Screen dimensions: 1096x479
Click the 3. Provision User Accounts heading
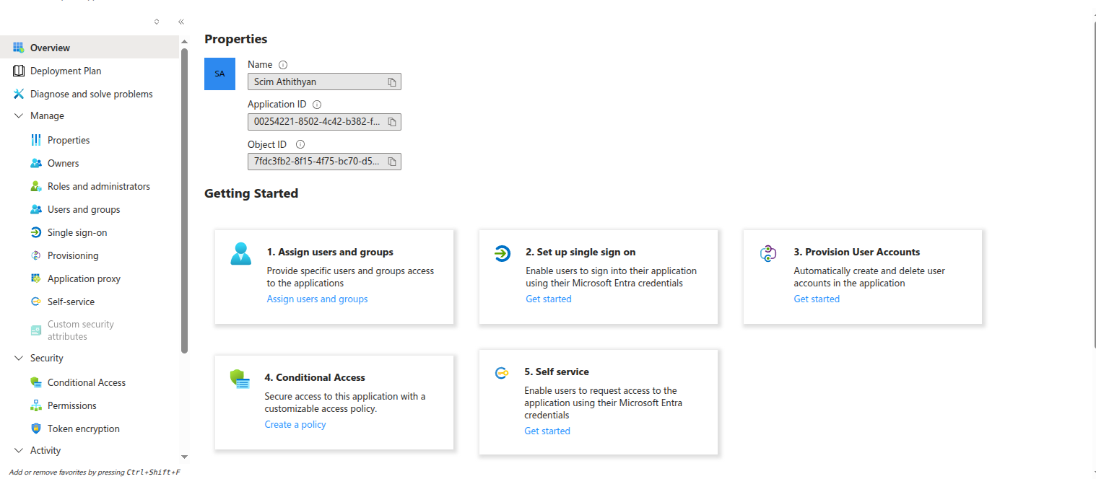(x=857, y=252)
